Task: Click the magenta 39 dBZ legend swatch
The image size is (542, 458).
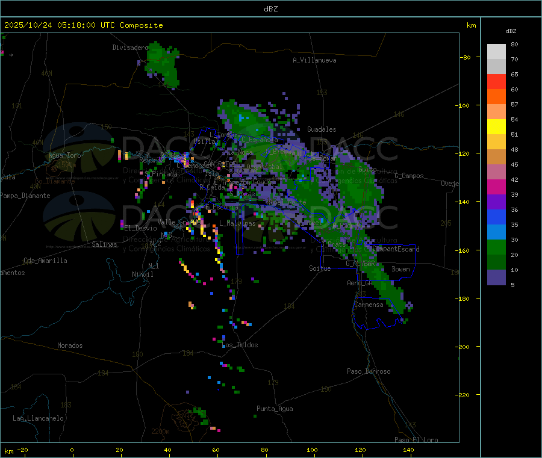Action: (496, 187)
